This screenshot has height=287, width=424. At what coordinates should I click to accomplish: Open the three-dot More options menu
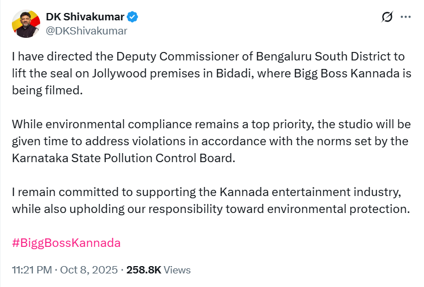click(x=405, y=18)
